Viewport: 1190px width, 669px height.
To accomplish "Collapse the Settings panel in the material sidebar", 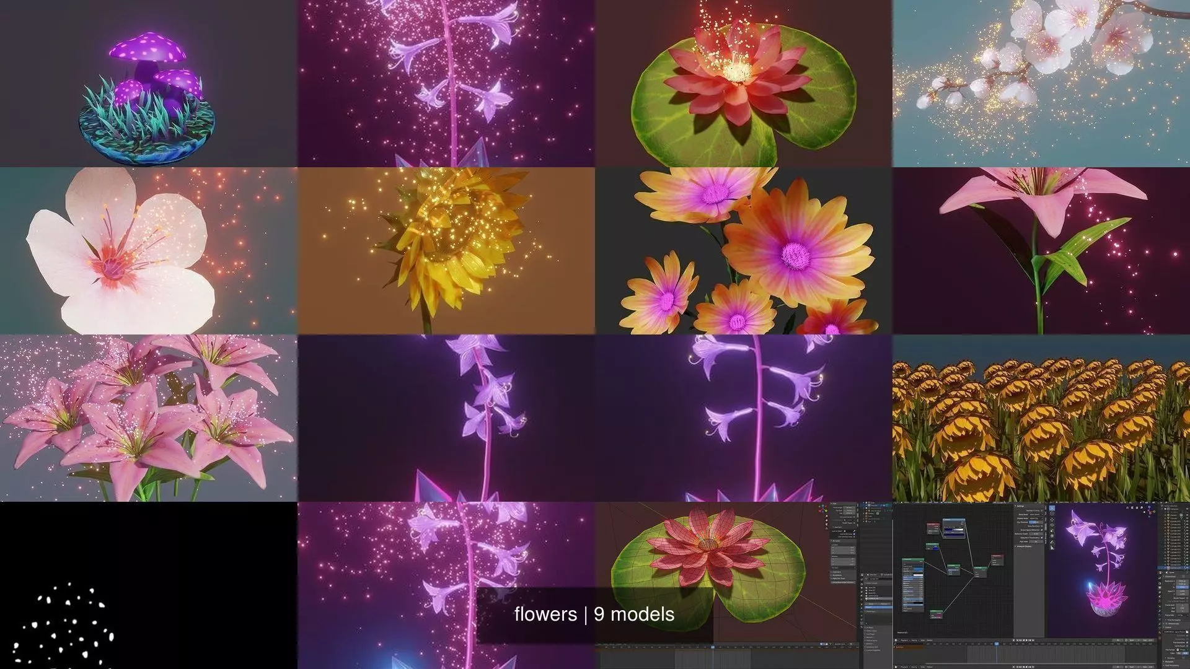I will (x=1020, y=506).
